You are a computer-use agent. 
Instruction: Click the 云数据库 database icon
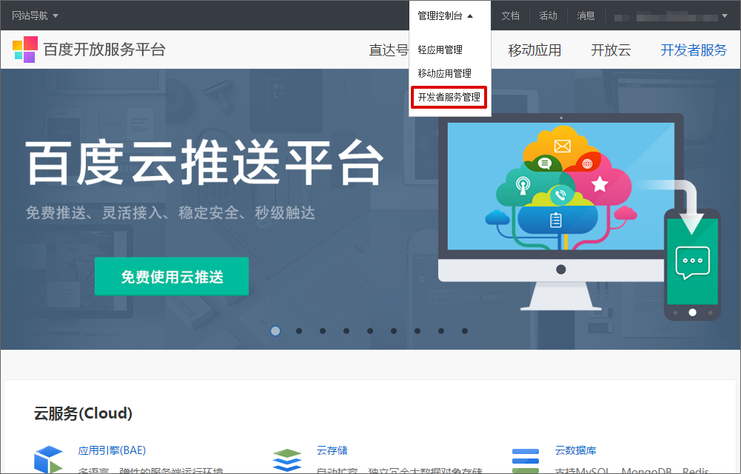click(x=526, y=461)
